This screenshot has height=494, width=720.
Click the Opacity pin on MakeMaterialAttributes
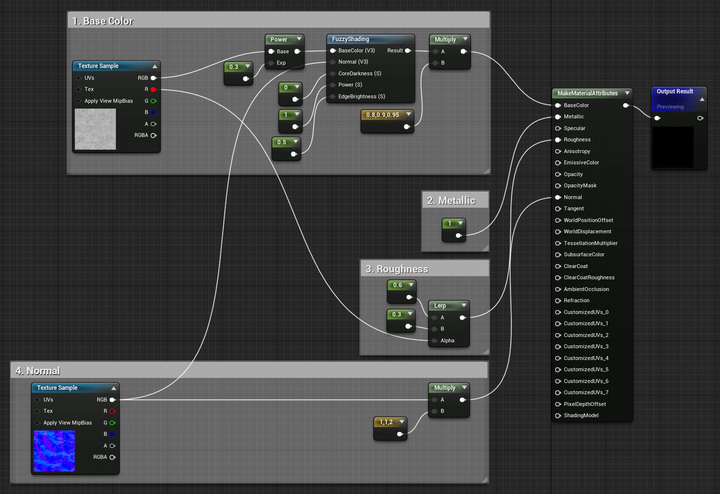coord(558,174)
